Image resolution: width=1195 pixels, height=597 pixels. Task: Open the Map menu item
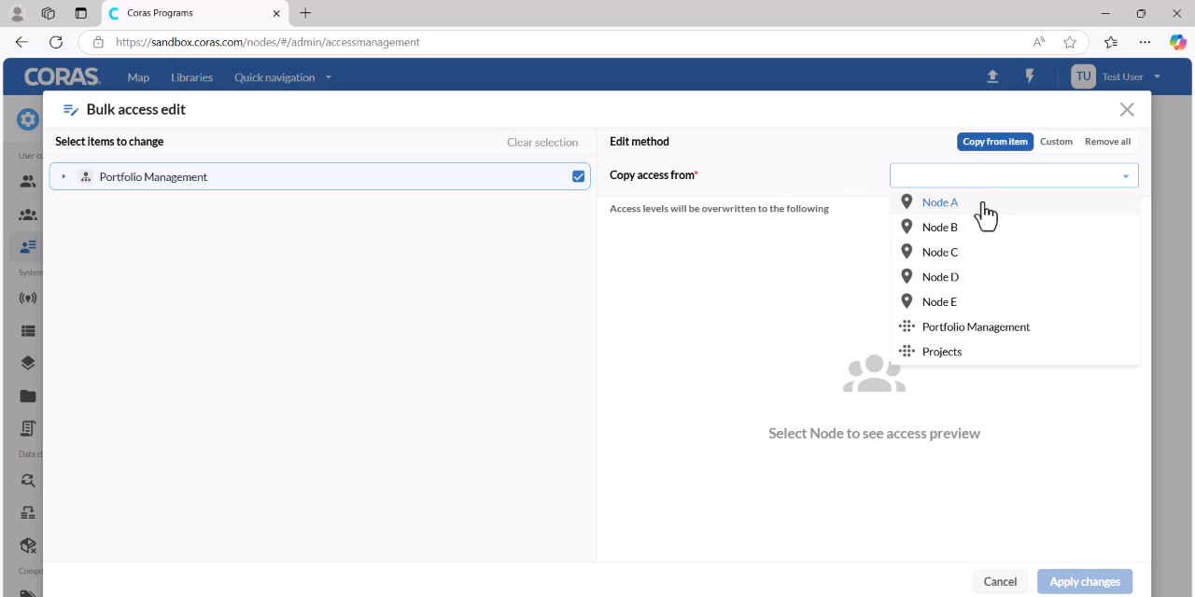point(138,77)
